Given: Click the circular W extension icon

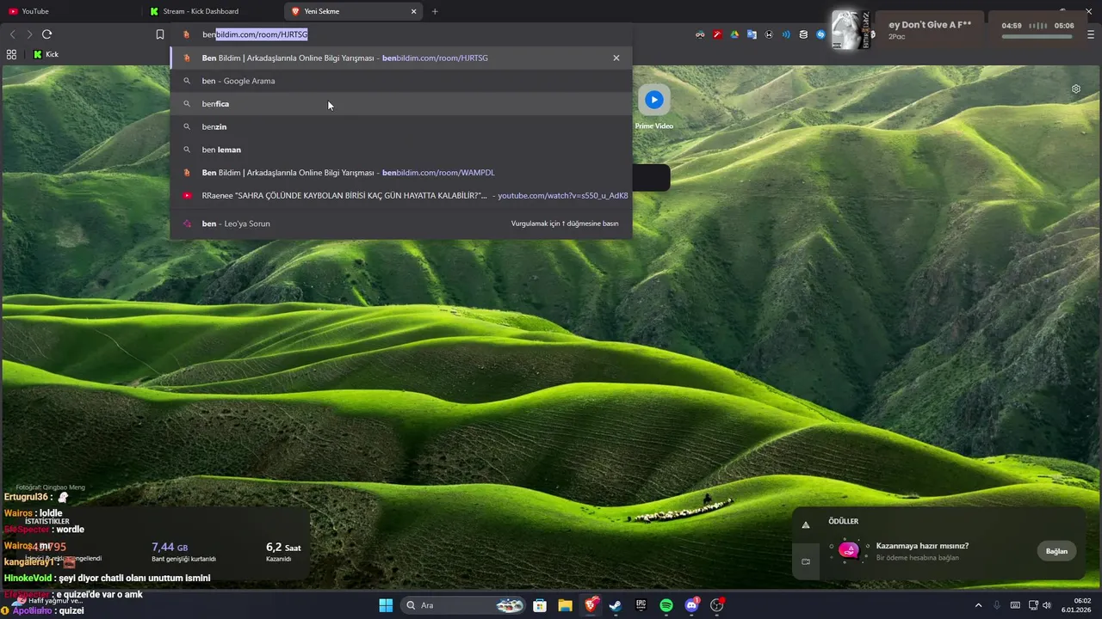Looking at the screenshot, I should click(769, 34).
